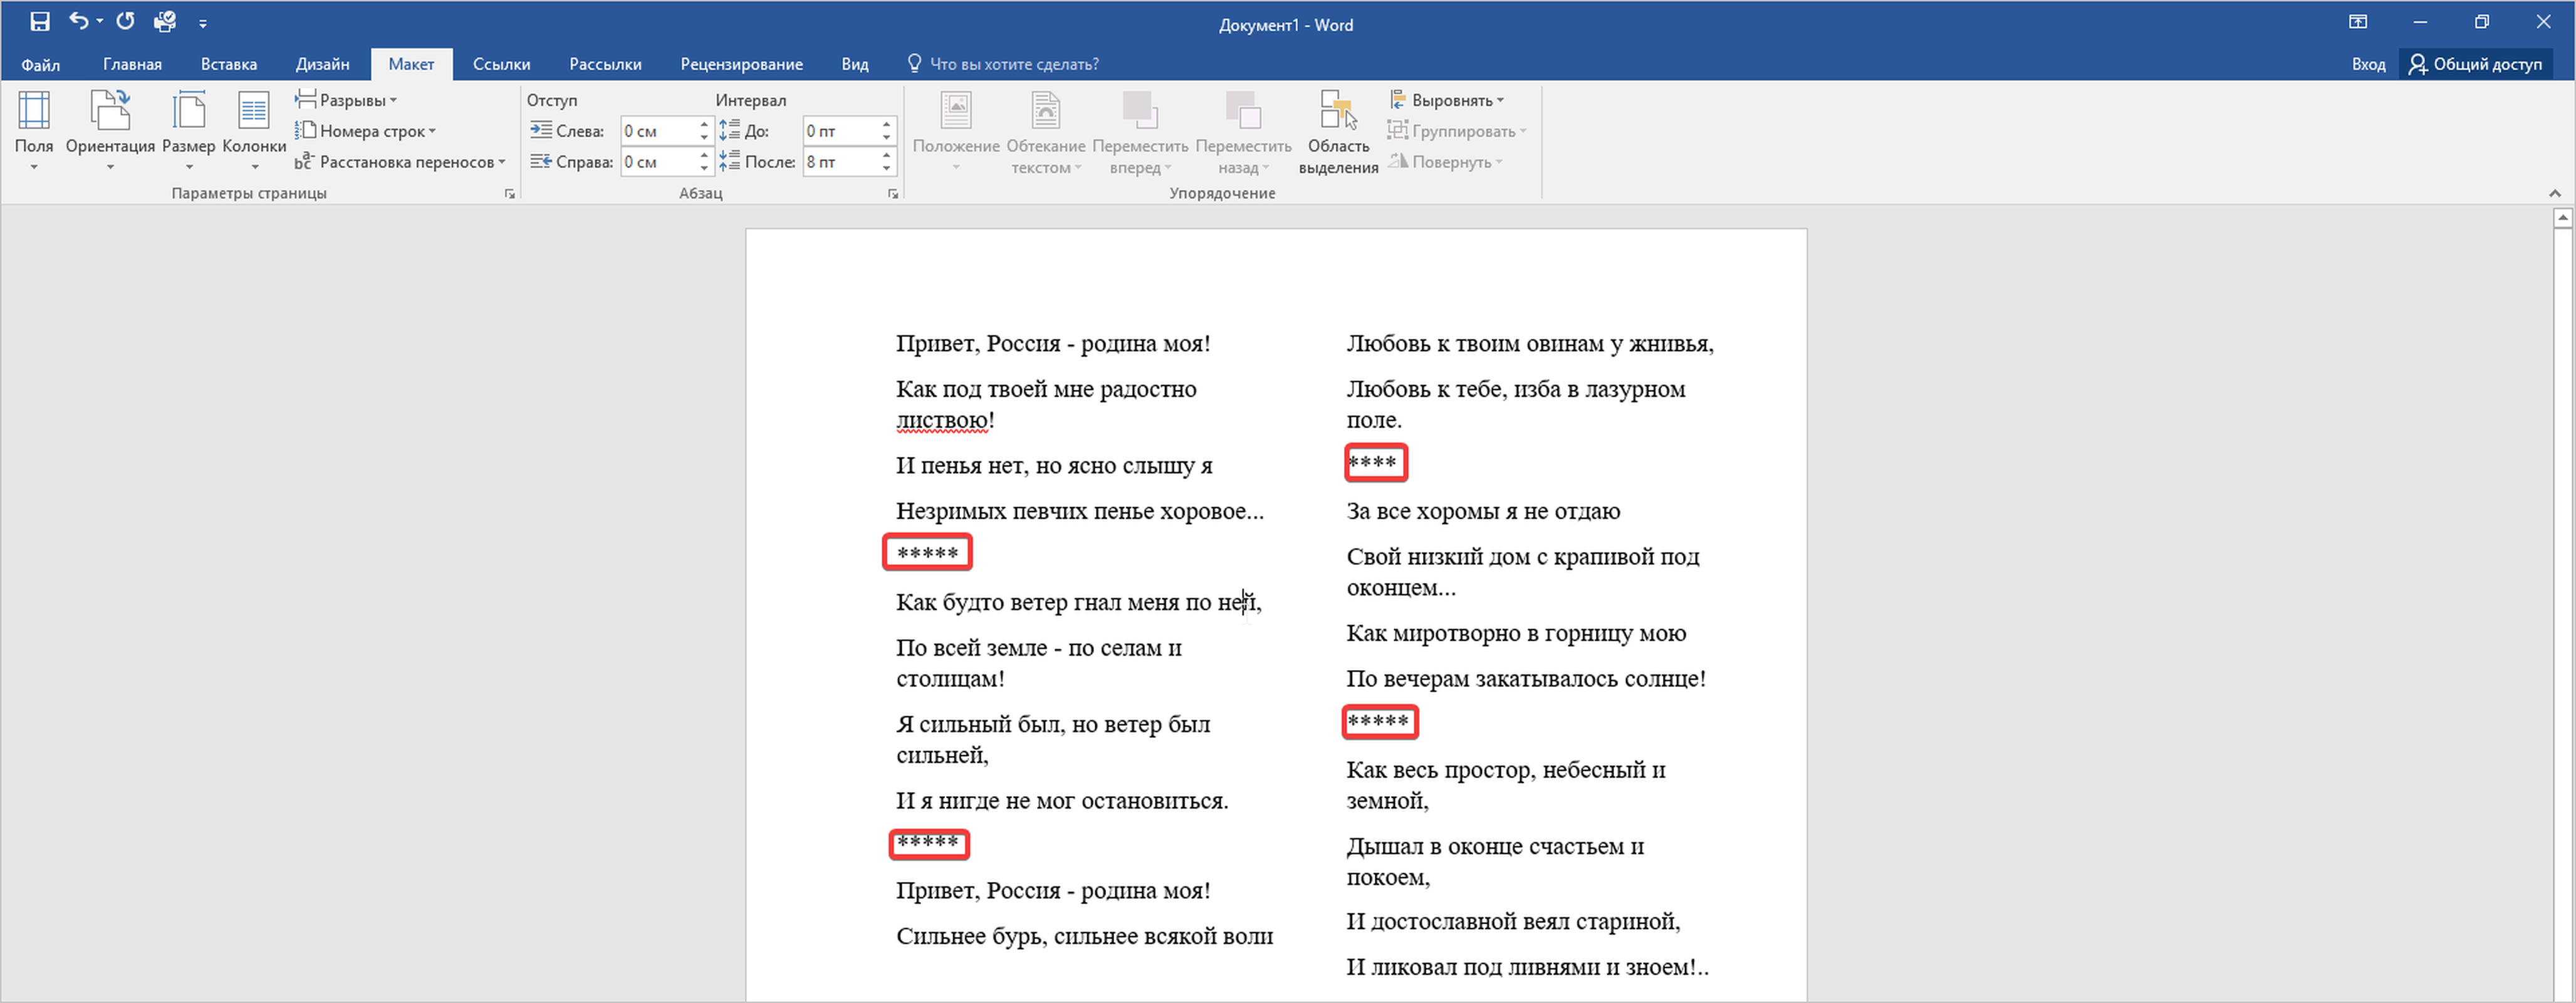This screenshot has width=2576, height=1003.
Task: Open Абзац paragraph dialog launcher
Action: point(892,194)
